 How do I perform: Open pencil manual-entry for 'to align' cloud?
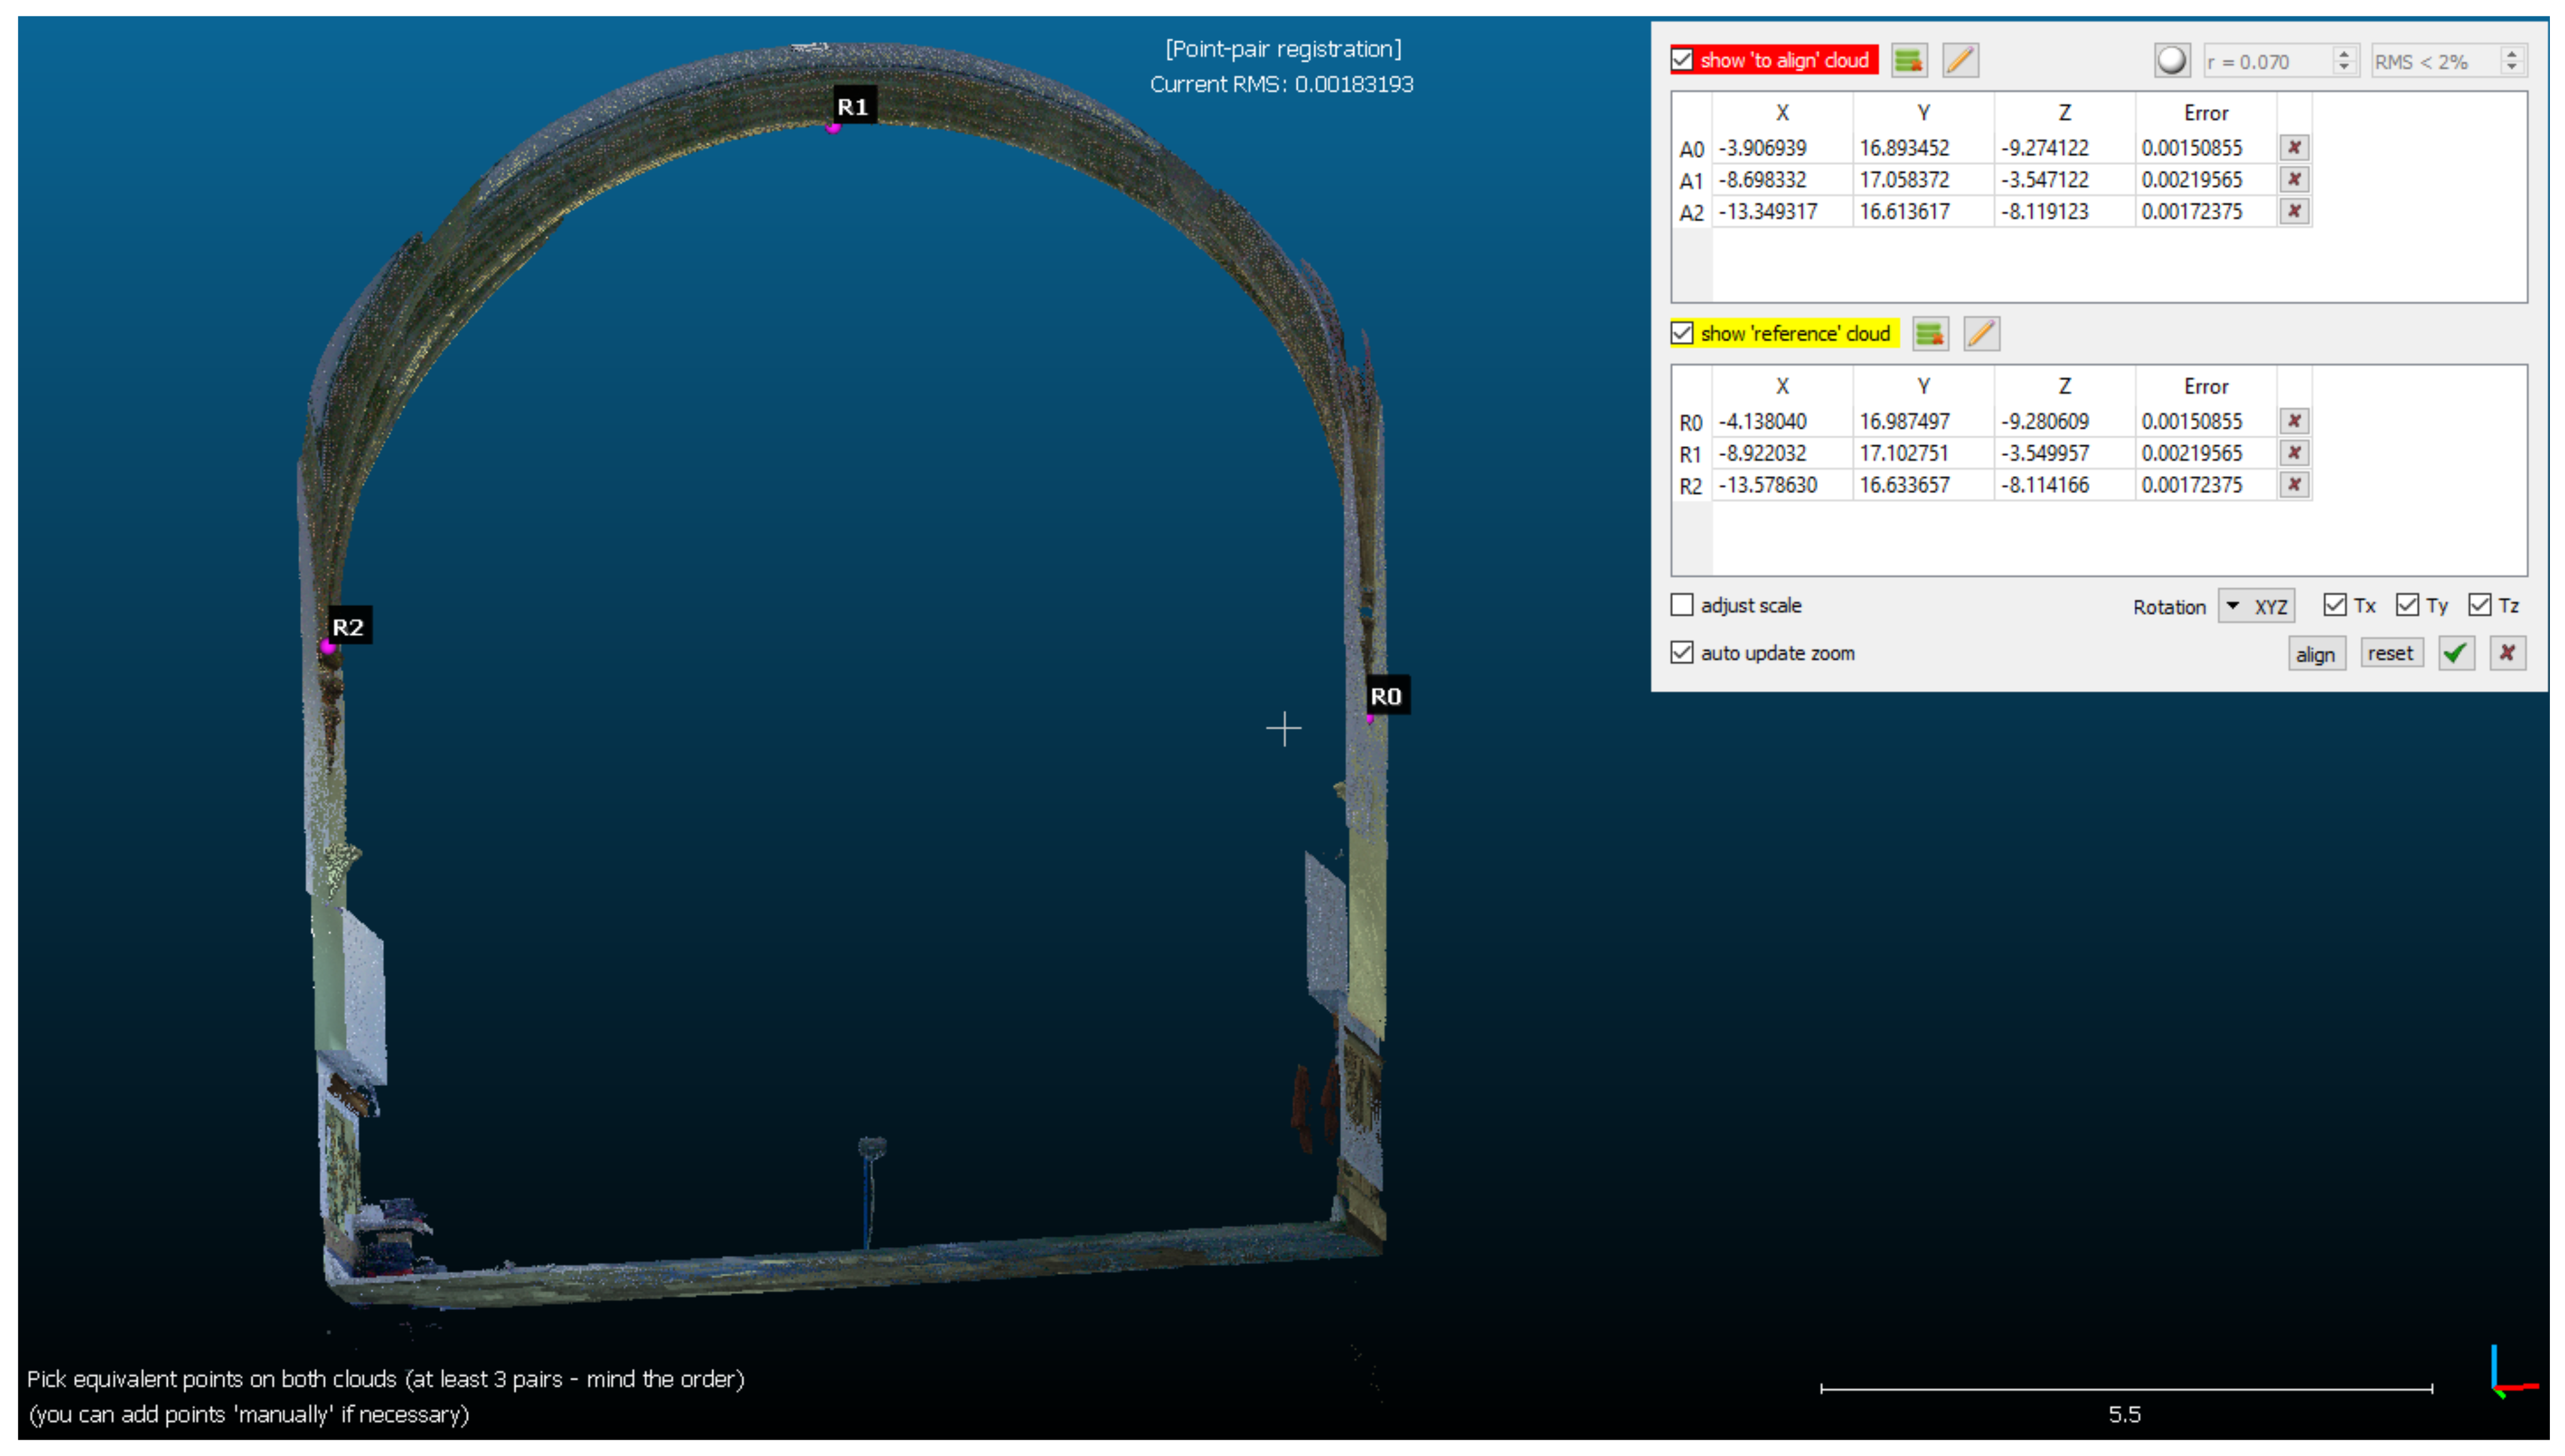click(1960, 60)
